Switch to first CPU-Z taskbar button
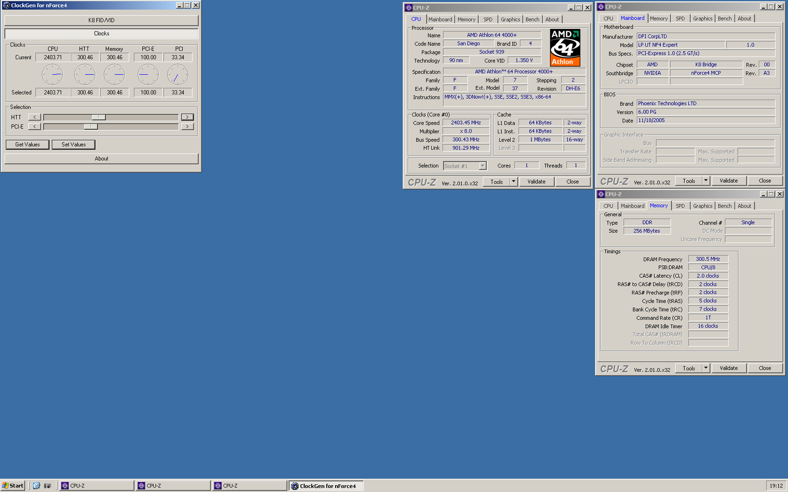Viewport: 788px width, 492px height. (x=97, y=486)
